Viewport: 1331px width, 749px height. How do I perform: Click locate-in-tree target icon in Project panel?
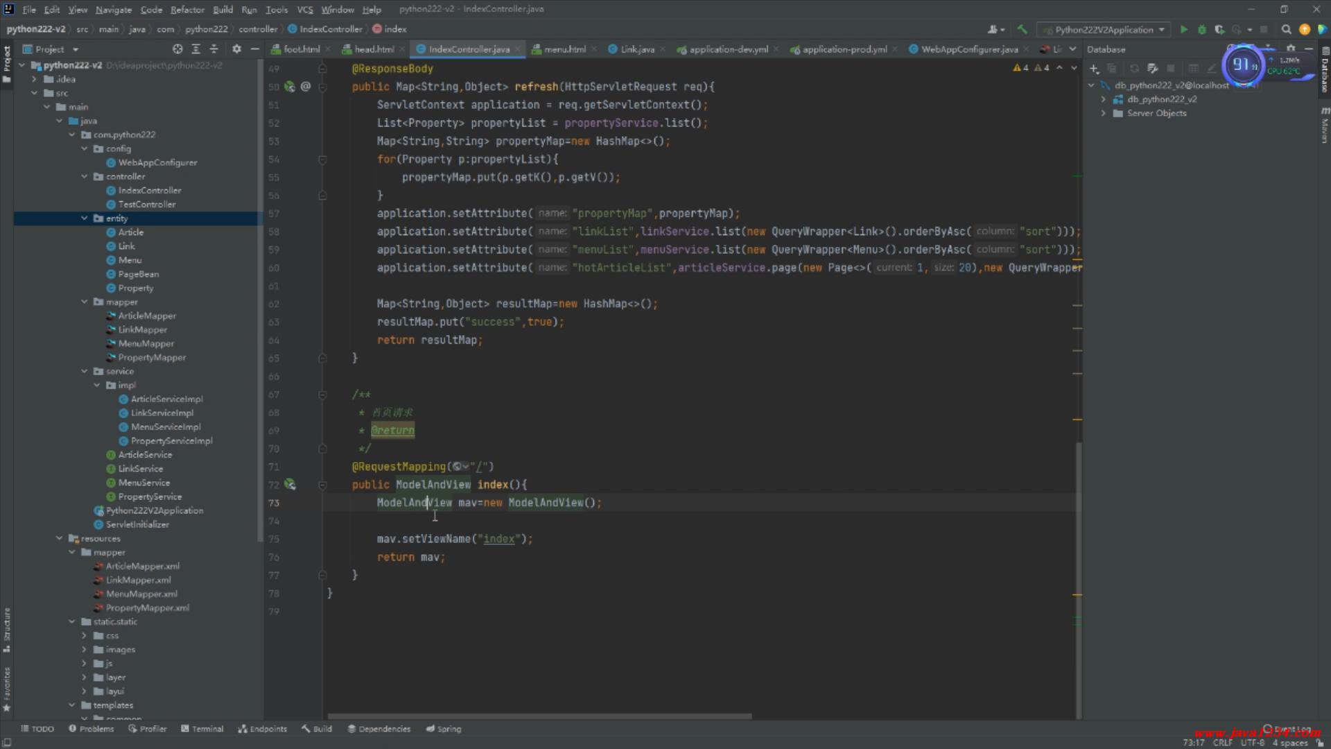177,49
